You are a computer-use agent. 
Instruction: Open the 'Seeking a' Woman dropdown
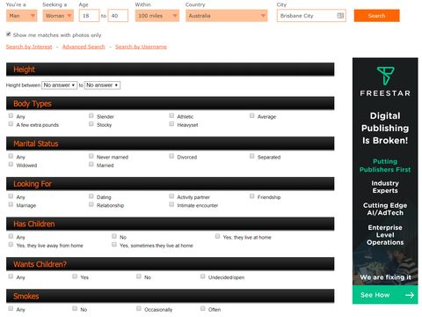(58, 16)
